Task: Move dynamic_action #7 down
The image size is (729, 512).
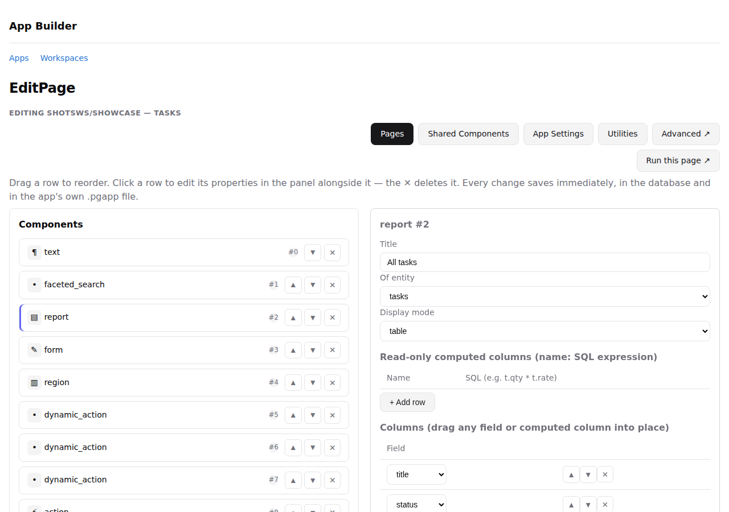Action: [x=313, y=480]
